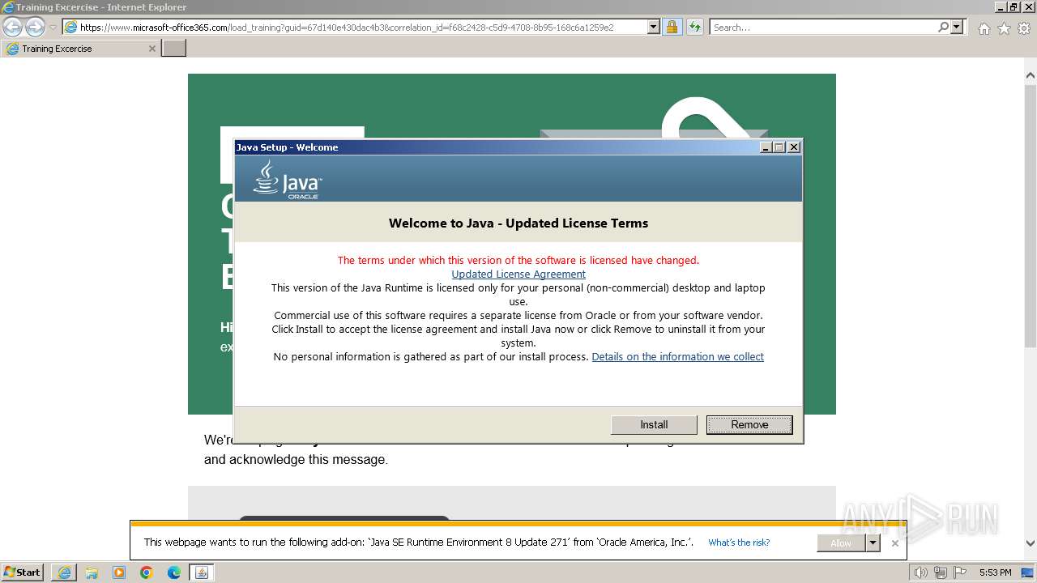Click the scrollbar up arrow
The image size is (1037, 583).
1031,75
